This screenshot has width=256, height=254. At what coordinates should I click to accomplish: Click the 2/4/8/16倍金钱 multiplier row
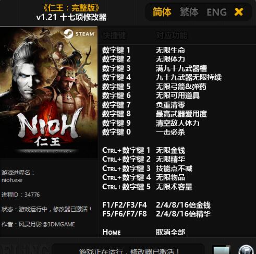(x=156, y=205)
